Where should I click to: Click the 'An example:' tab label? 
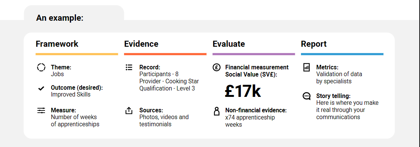pyautogui.click(x=60, y=18)
